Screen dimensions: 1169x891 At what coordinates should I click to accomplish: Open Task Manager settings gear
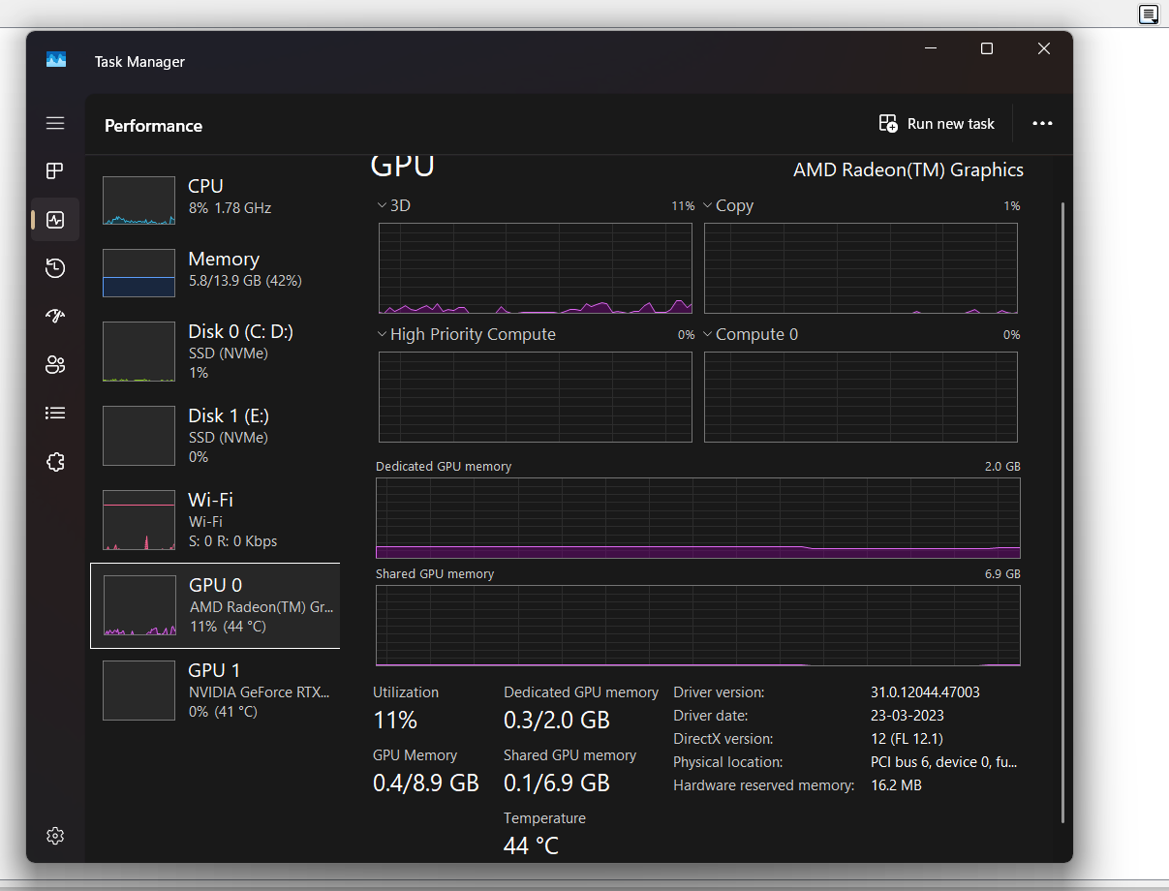click(55, 835)
